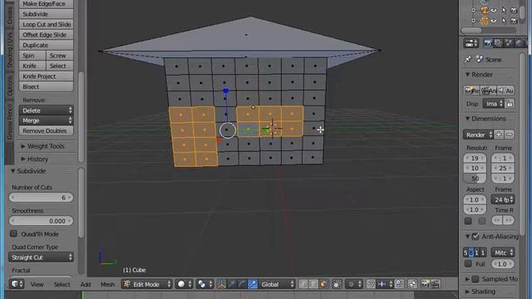Toggle limit selection to visible

point(337,284)
